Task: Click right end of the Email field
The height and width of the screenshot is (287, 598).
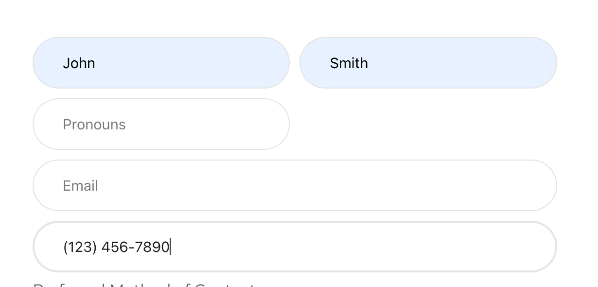Action: pos(530,185)
